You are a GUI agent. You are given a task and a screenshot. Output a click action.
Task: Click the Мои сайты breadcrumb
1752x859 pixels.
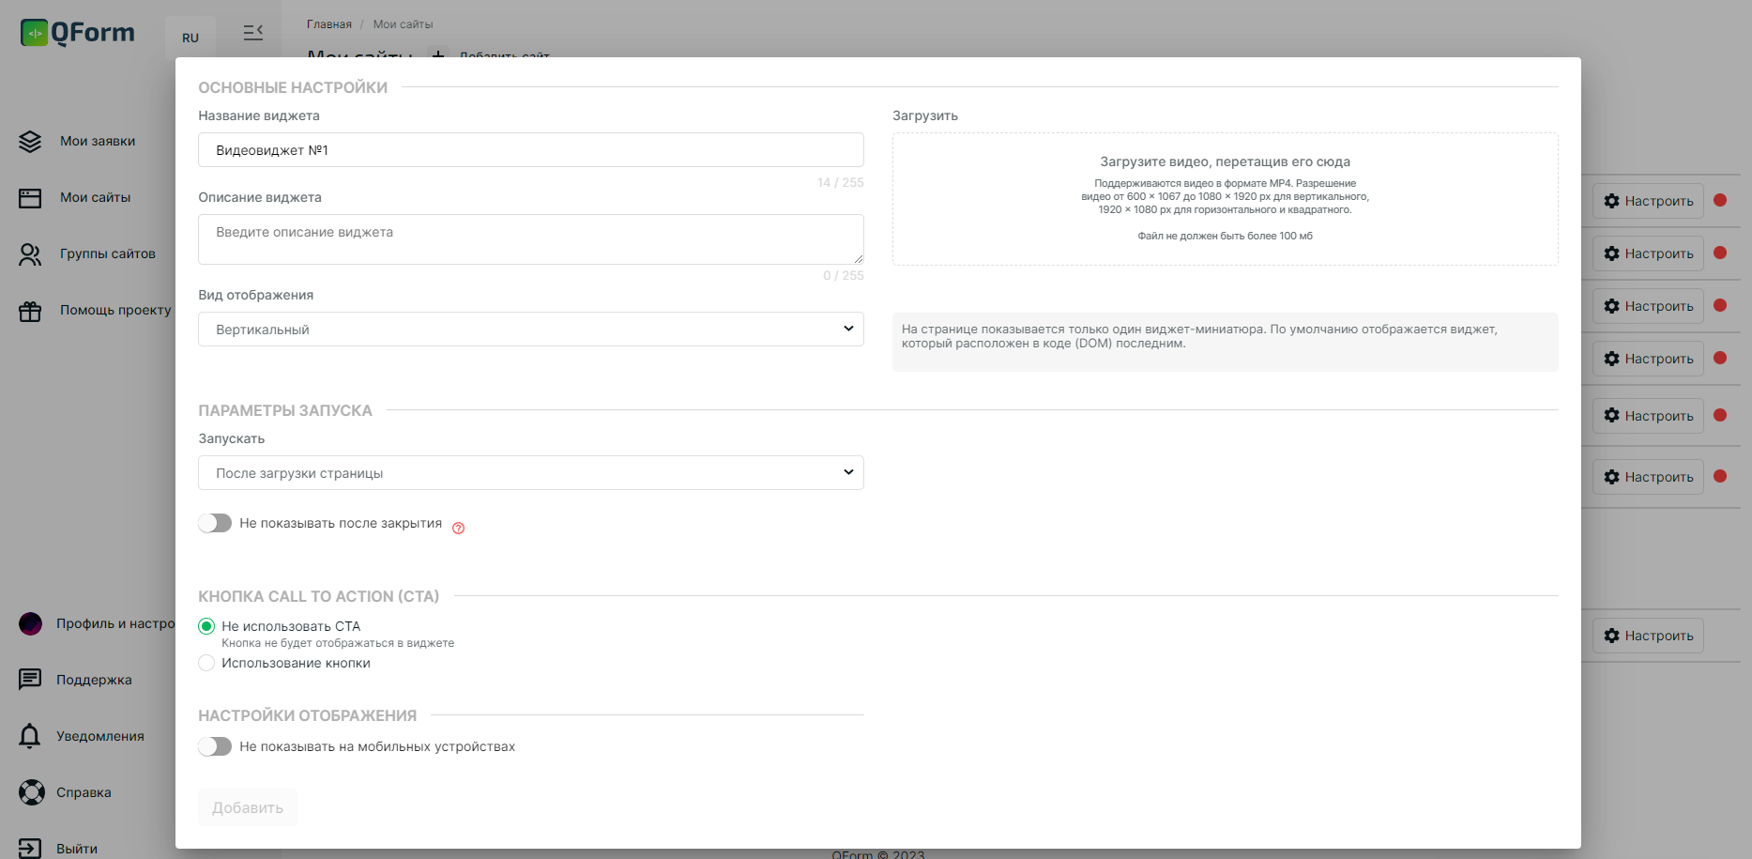(x=404, y=24)
